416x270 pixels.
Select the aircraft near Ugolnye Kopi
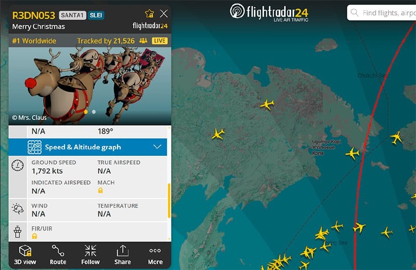[353, 153]
